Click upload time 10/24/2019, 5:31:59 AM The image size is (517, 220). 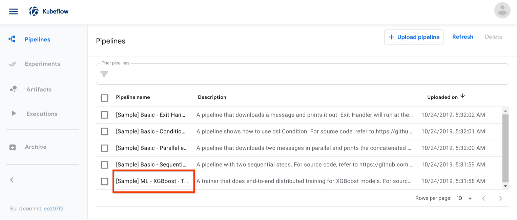[453, 165]
